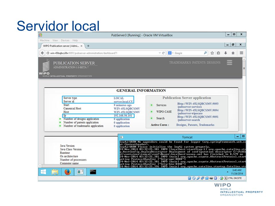275x206 pixels.
Task: Click the VirtualBox host key arrow indicator
Action: click(226, 178)
